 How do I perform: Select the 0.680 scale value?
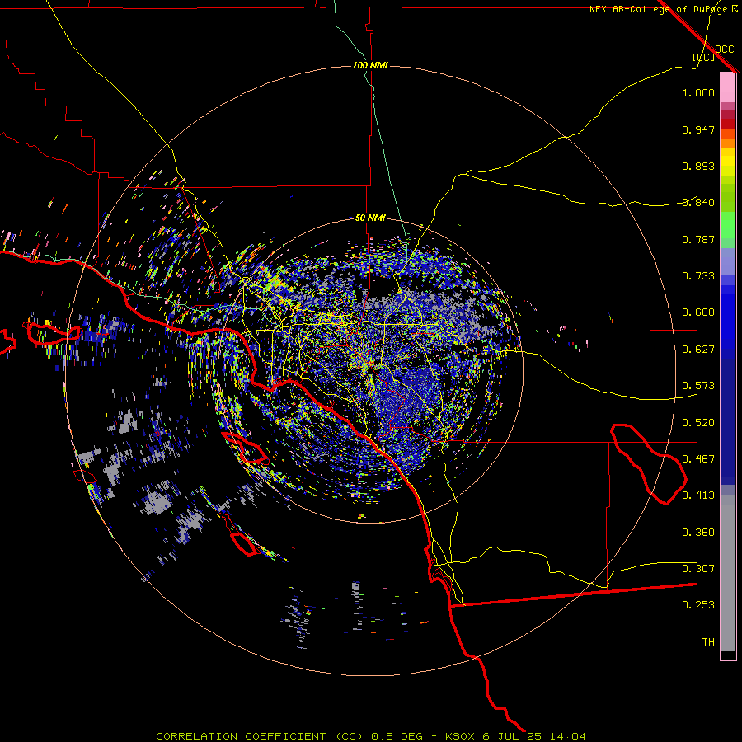coord(698,312)
